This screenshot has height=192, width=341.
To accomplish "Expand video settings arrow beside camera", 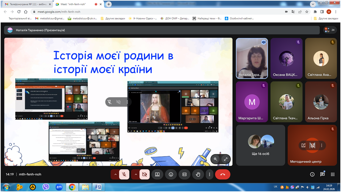I will [136, 174].
